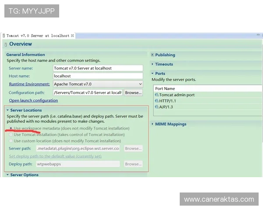Click the General Information heading
Viewport: 263px width, 210px height.
(x=26, y=55)
